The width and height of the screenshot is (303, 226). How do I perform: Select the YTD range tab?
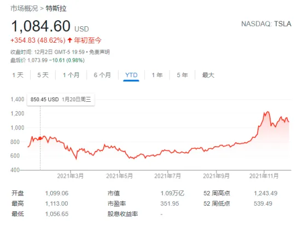coord(131,75)
